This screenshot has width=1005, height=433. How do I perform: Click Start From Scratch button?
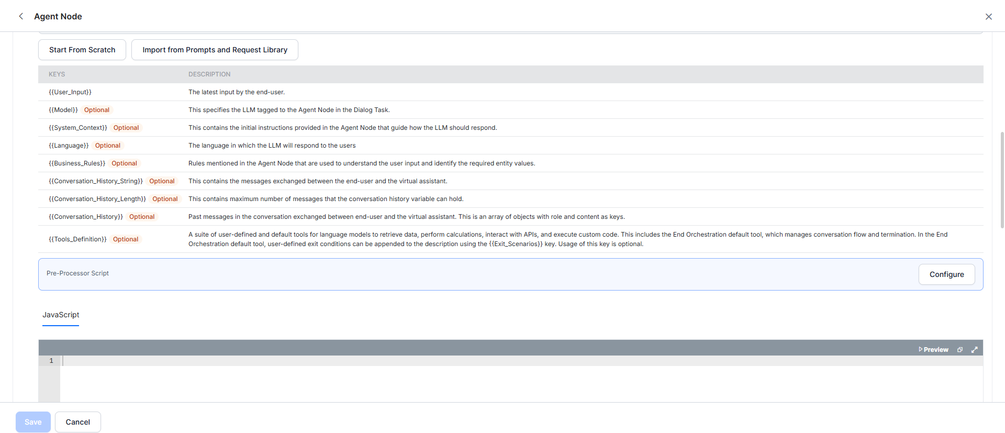[82, 50]
